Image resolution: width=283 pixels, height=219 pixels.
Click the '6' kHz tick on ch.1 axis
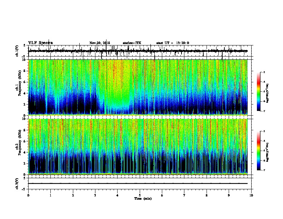pos(25,82)
